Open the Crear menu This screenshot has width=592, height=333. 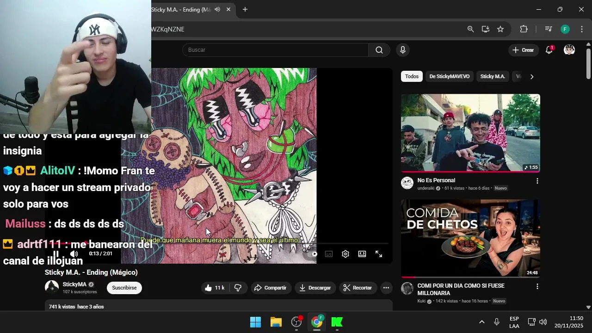(x=523, y=50)
